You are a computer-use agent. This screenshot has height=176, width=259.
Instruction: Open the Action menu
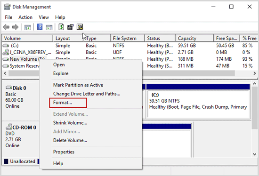25,17
